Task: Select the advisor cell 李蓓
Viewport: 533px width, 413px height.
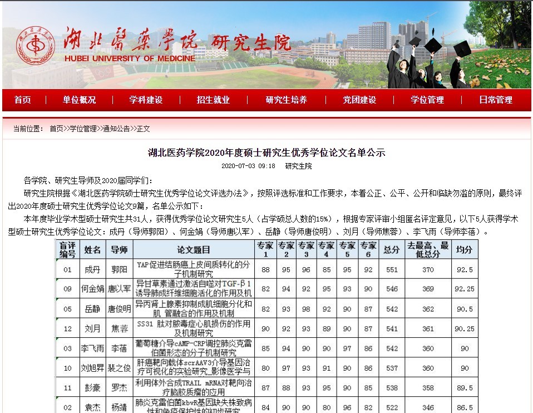Action: (119, 348)
